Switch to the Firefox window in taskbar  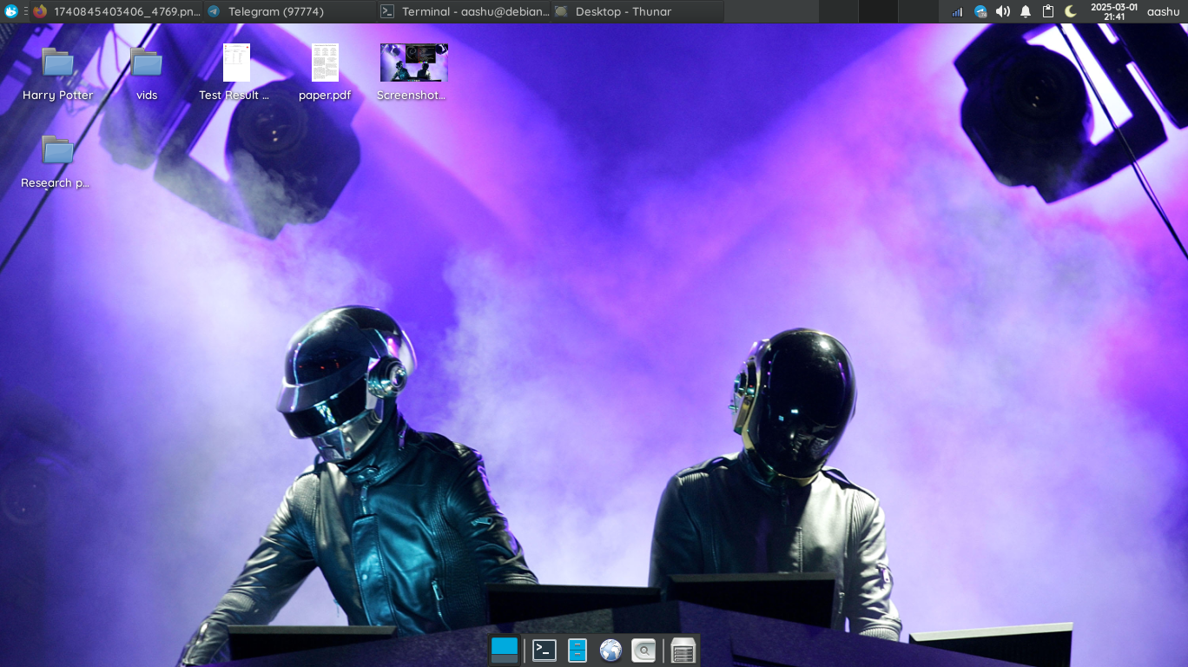click(x=116, y=12)
